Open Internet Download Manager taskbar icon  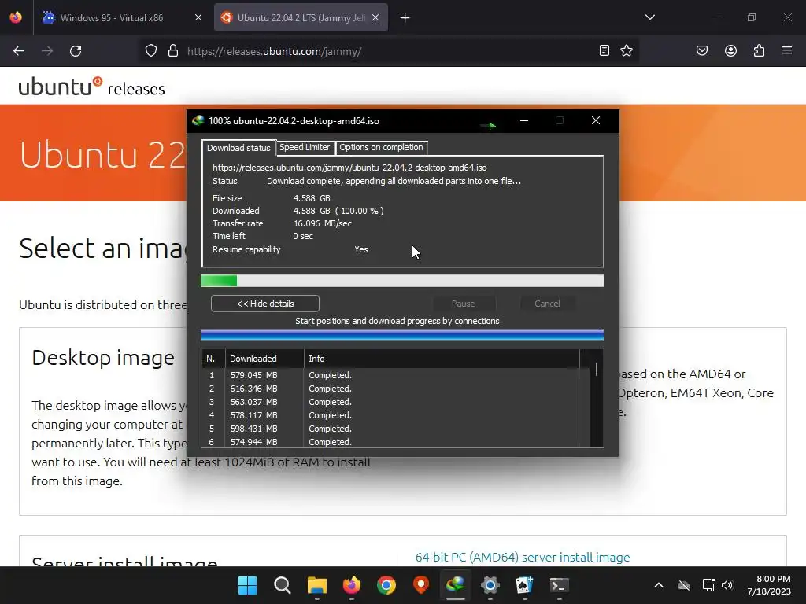(456, 585)
